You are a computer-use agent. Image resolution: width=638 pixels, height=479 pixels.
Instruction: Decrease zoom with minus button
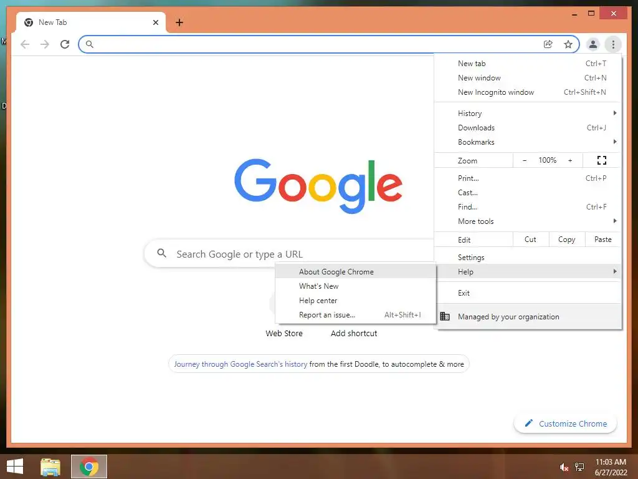point(525,160)
